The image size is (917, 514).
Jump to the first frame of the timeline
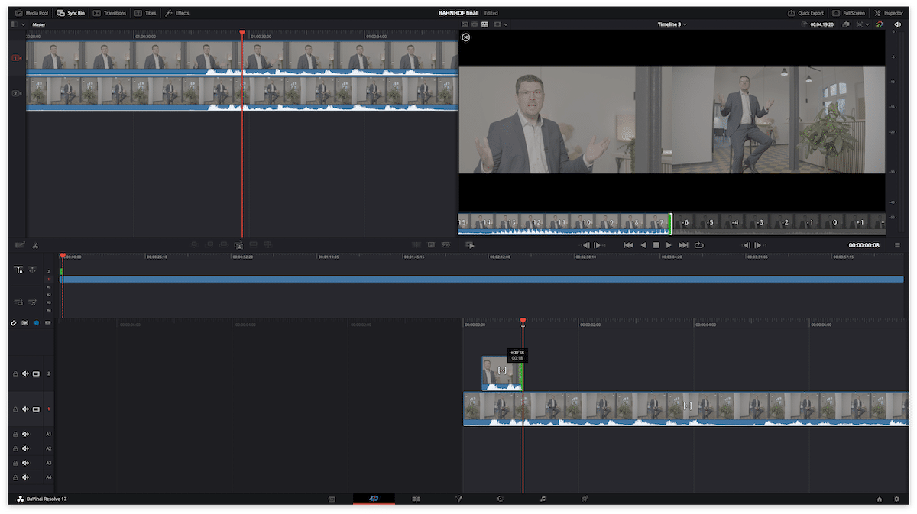(628, 245)
